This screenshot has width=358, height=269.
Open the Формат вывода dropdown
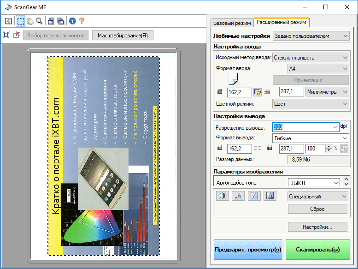pyautogui.click(x=311, y=138)
